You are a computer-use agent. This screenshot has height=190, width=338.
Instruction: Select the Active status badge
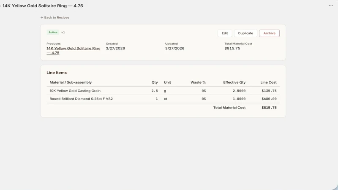[x=53, y=33]
